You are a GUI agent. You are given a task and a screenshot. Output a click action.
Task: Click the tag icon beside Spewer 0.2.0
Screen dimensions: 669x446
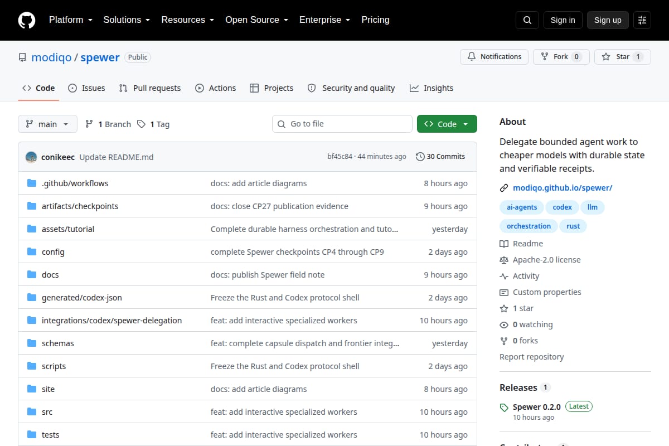504,408
